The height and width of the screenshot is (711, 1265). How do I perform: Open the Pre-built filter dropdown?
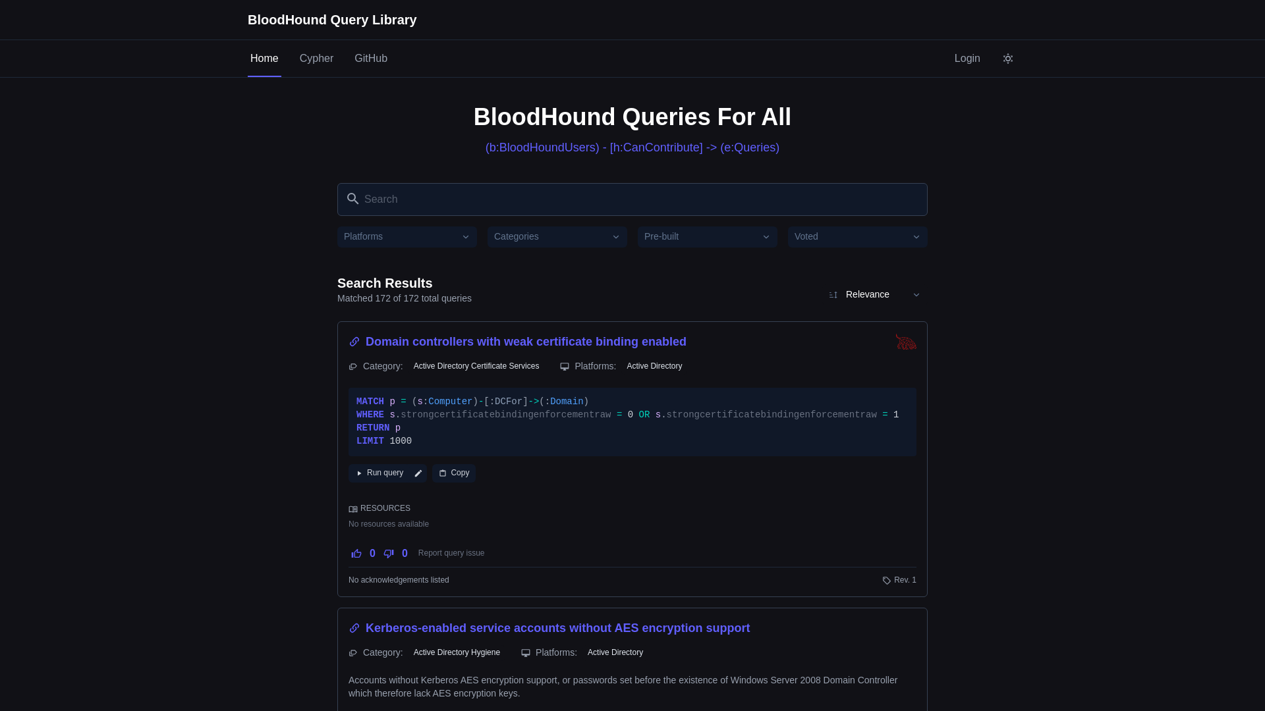coord(708,237)
